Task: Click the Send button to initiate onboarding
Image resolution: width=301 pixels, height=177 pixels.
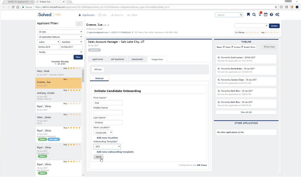Action: point(98,157)
